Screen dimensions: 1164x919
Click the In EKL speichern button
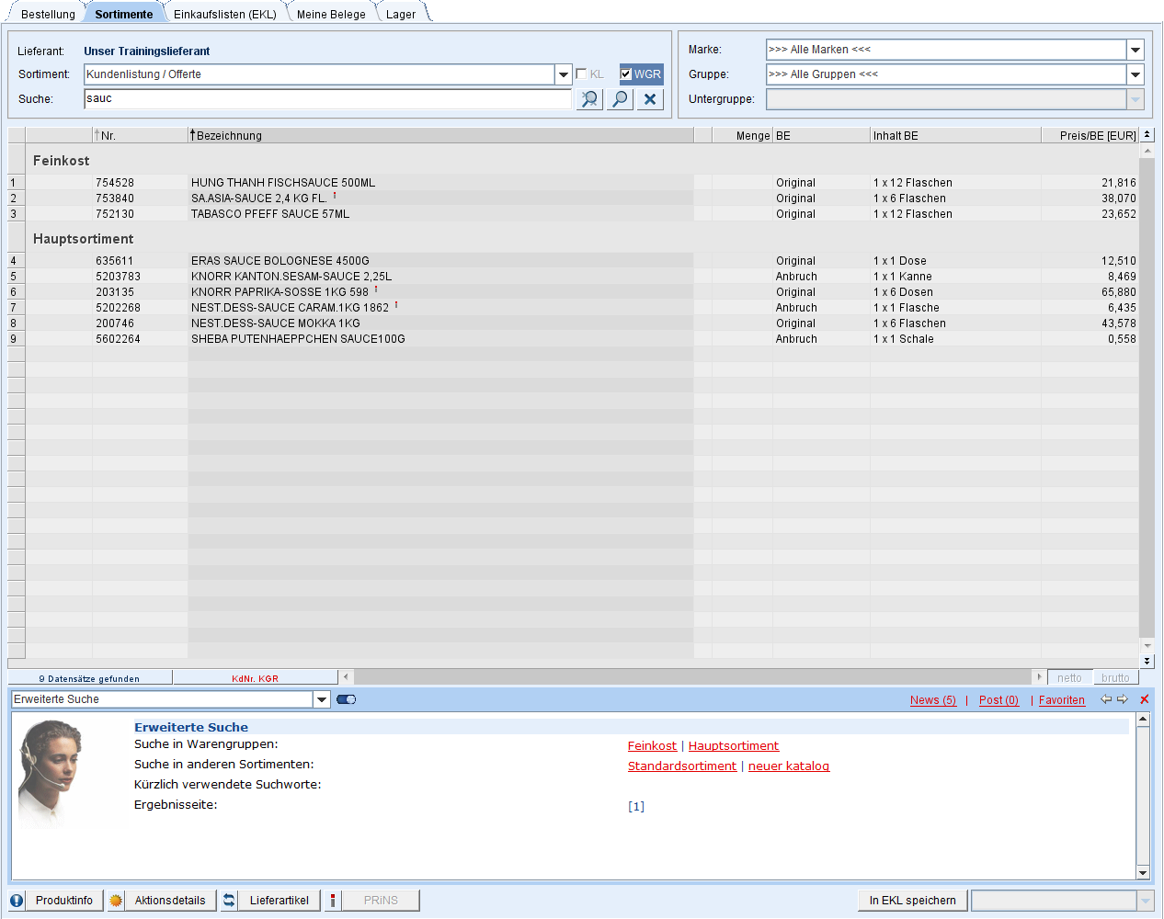[x=912, y=901]
